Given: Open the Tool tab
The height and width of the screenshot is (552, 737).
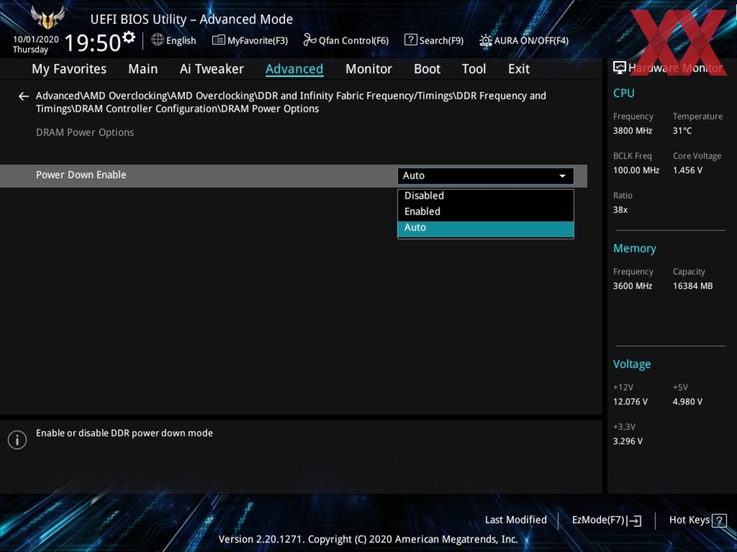Looking at the screenshot, I should pos(474,69).
